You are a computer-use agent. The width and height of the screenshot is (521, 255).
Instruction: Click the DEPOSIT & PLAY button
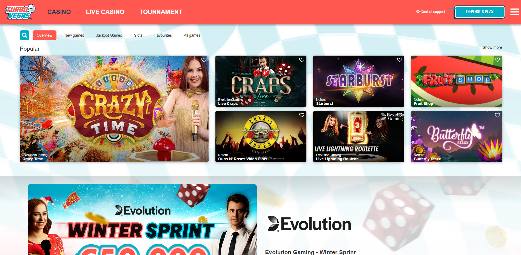(480, 12)
